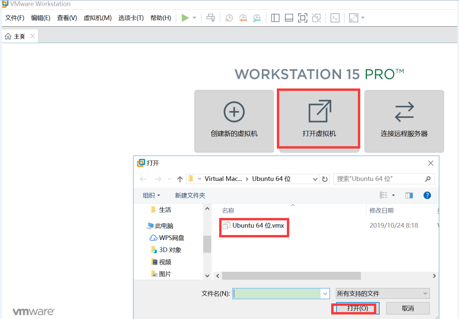Image resolution: width=459 pixels, height=319 pixels.
Task: Take a snapshot using the clock-plus icon
Action: [229, 18]
